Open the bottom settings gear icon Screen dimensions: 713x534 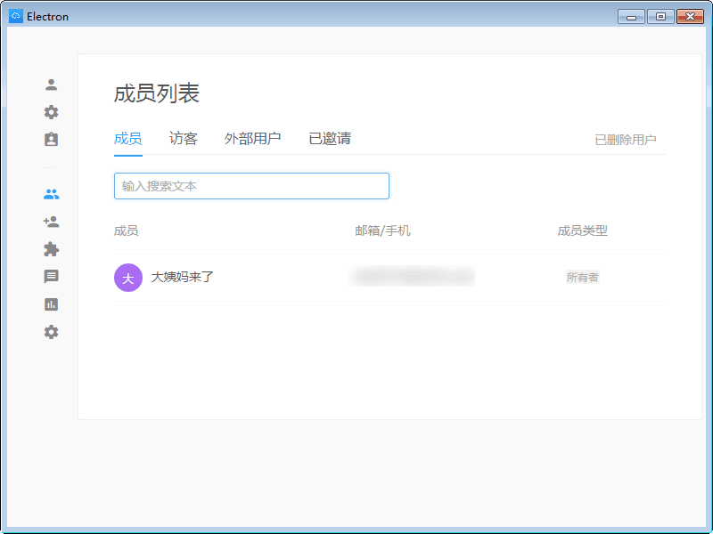pos(51,332)
